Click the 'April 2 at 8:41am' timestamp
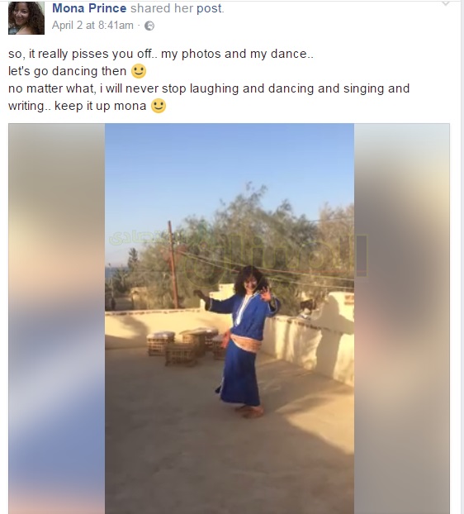Screen dimensions: 464x514 click(92, 26)
